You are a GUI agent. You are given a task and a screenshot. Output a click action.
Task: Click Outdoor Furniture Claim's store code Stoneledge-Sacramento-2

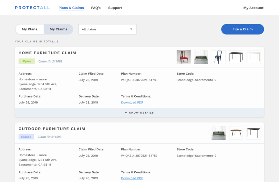[x=196, y=156]
